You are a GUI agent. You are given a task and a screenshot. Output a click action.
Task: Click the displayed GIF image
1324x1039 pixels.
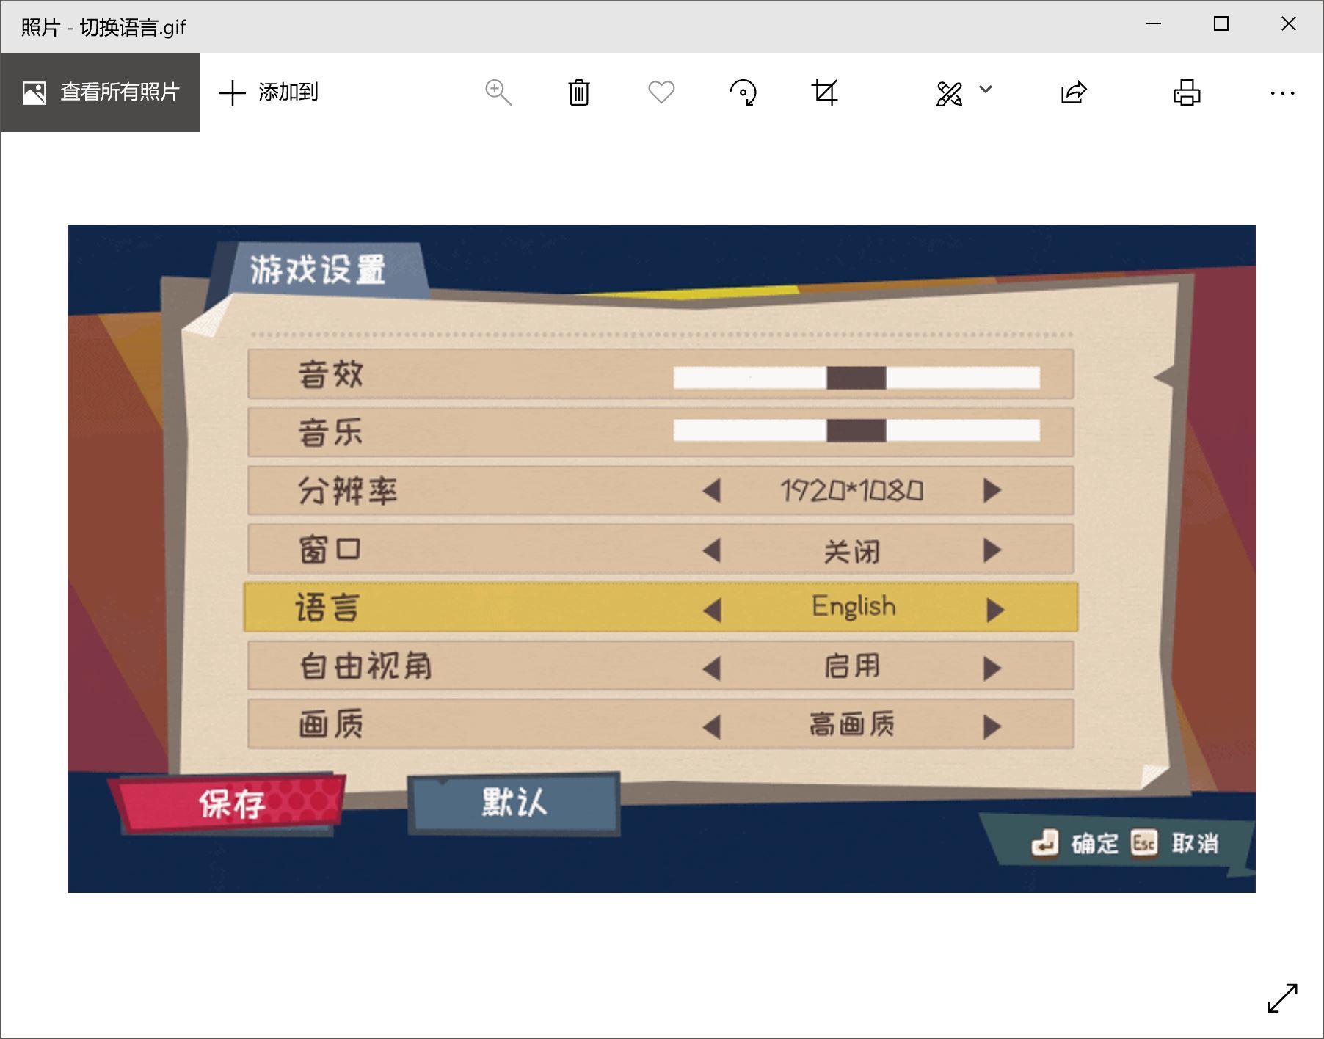pos(661,558)
